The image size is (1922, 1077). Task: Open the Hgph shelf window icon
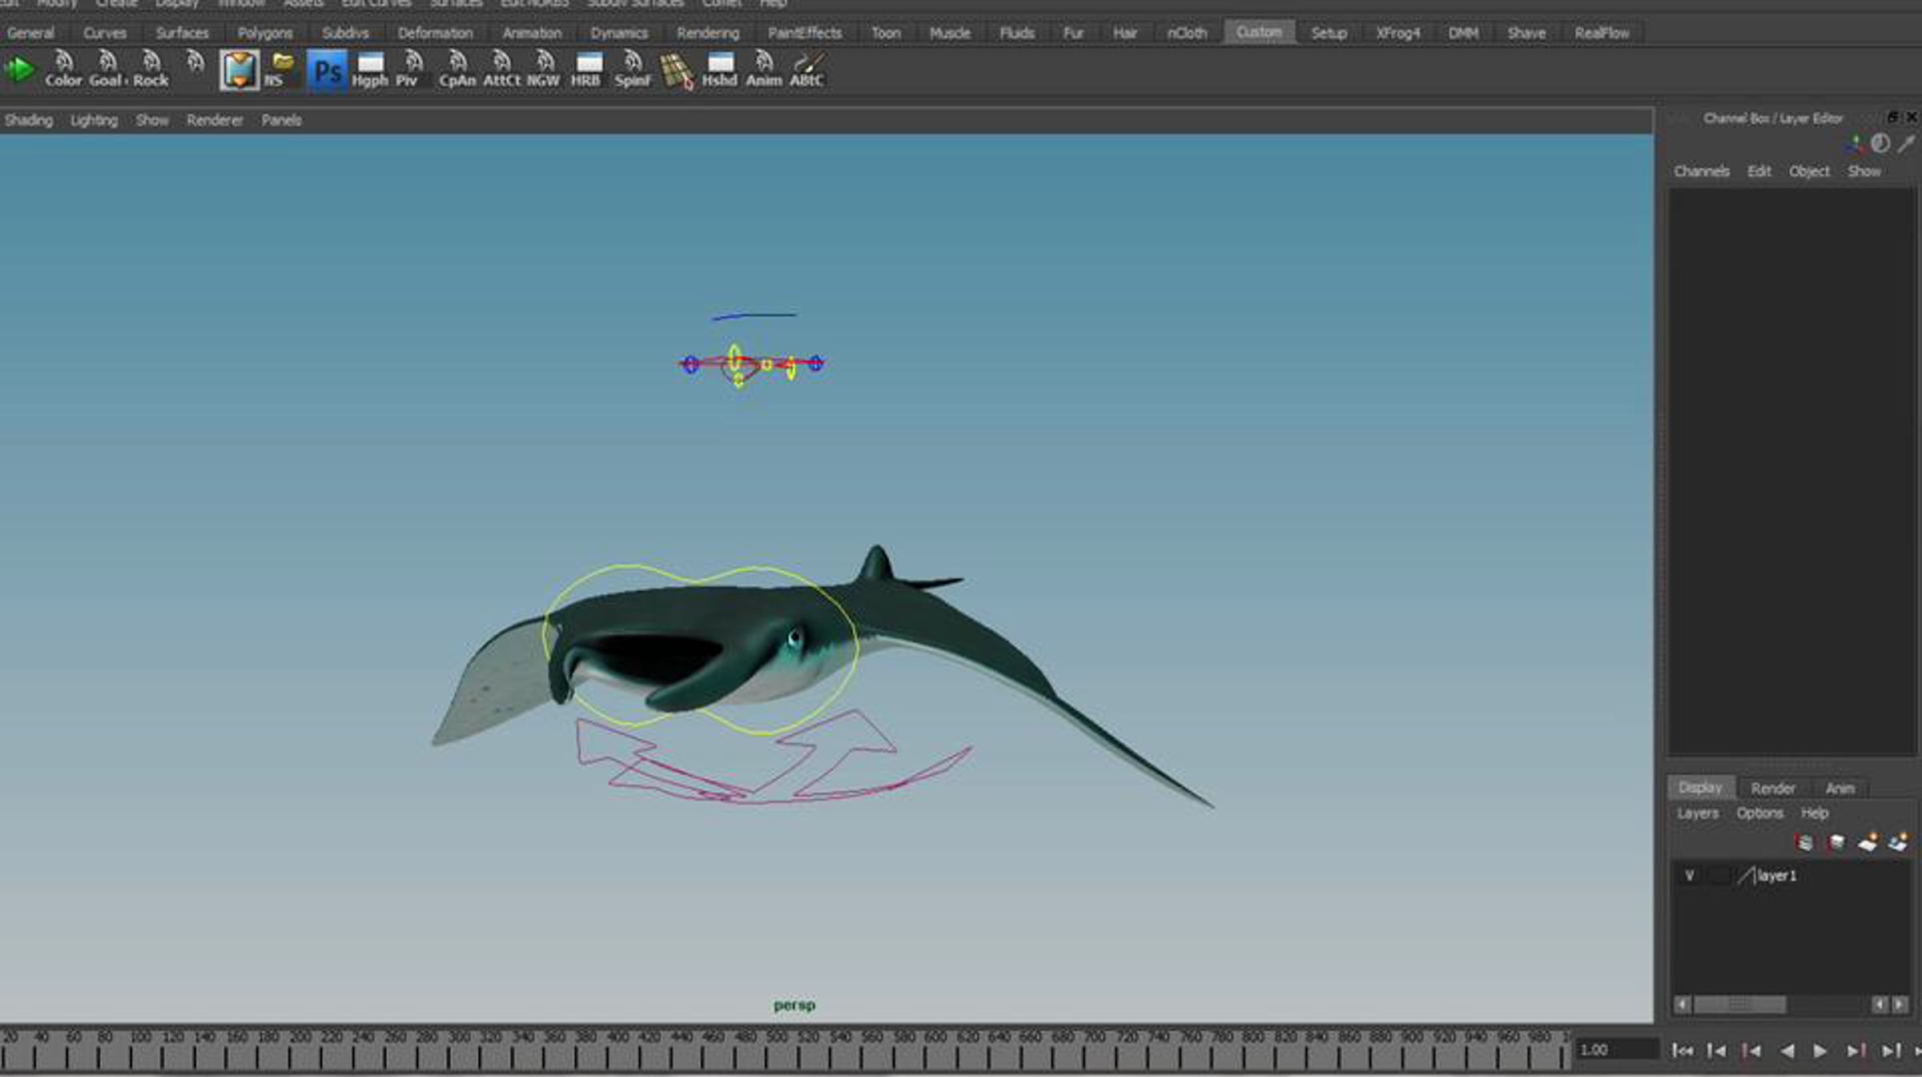(x=369, y=70)
